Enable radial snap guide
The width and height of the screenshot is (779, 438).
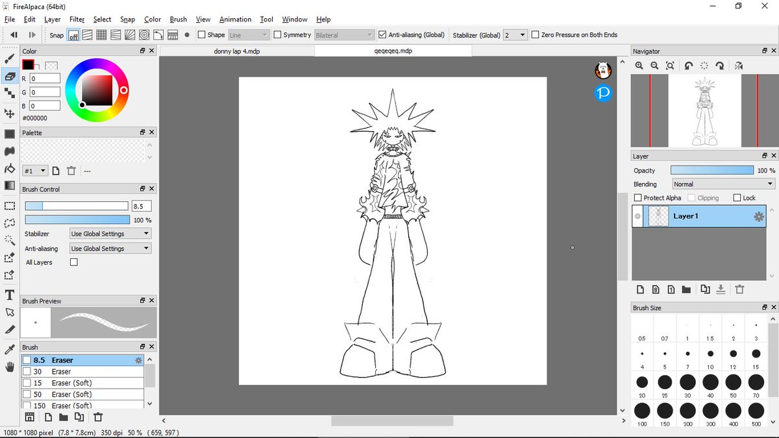pyautogui.click(x=130, y=35)
